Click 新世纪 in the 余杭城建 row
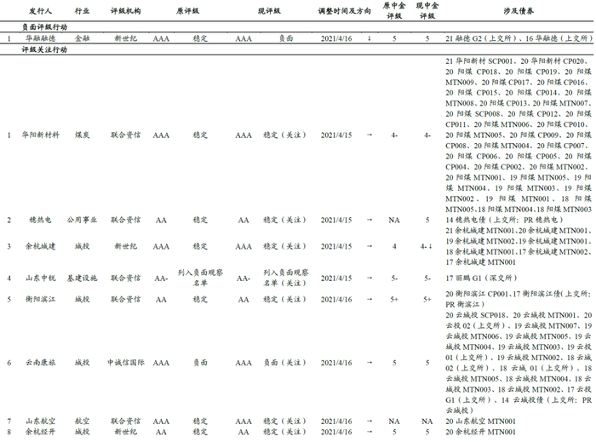 [x=125, y=246]
